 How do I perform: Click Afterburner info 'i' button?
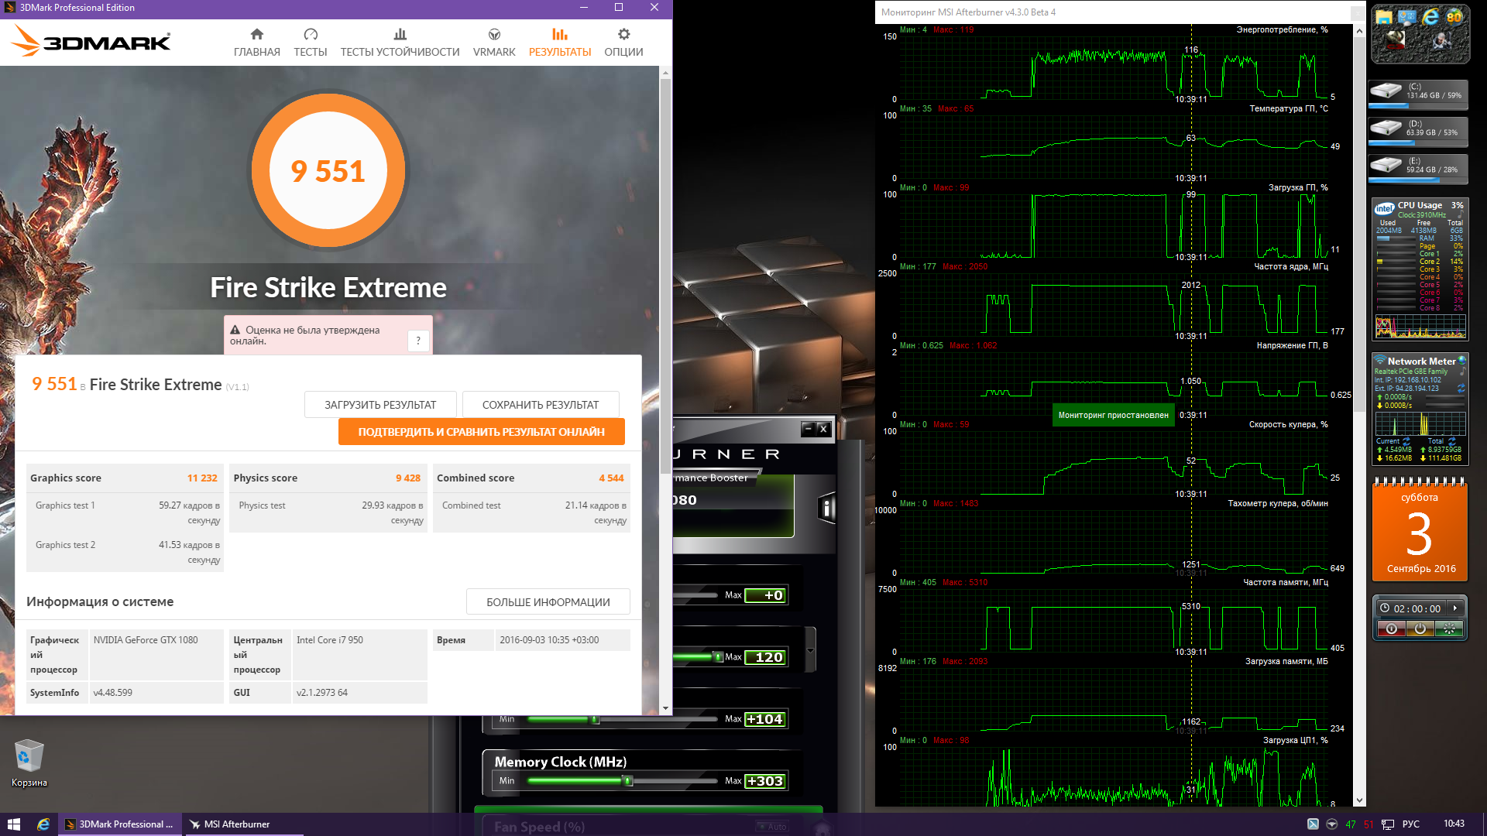point(827,508)
